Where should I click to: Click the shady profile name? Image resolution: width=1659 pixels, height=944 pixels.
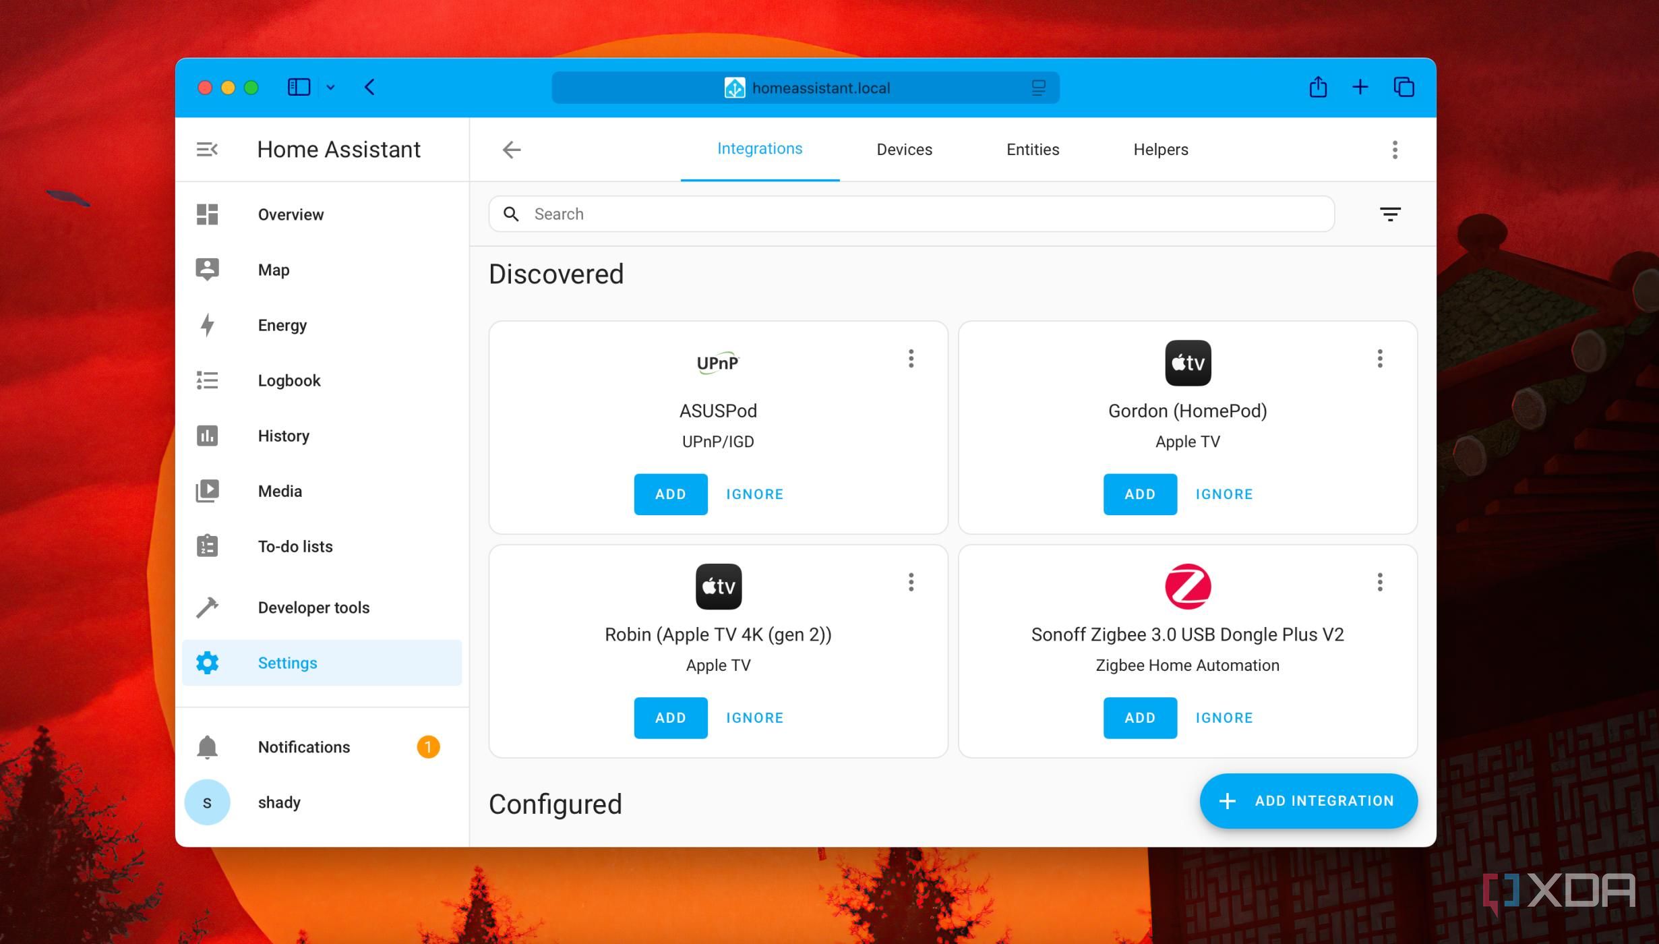pos(279,802)
